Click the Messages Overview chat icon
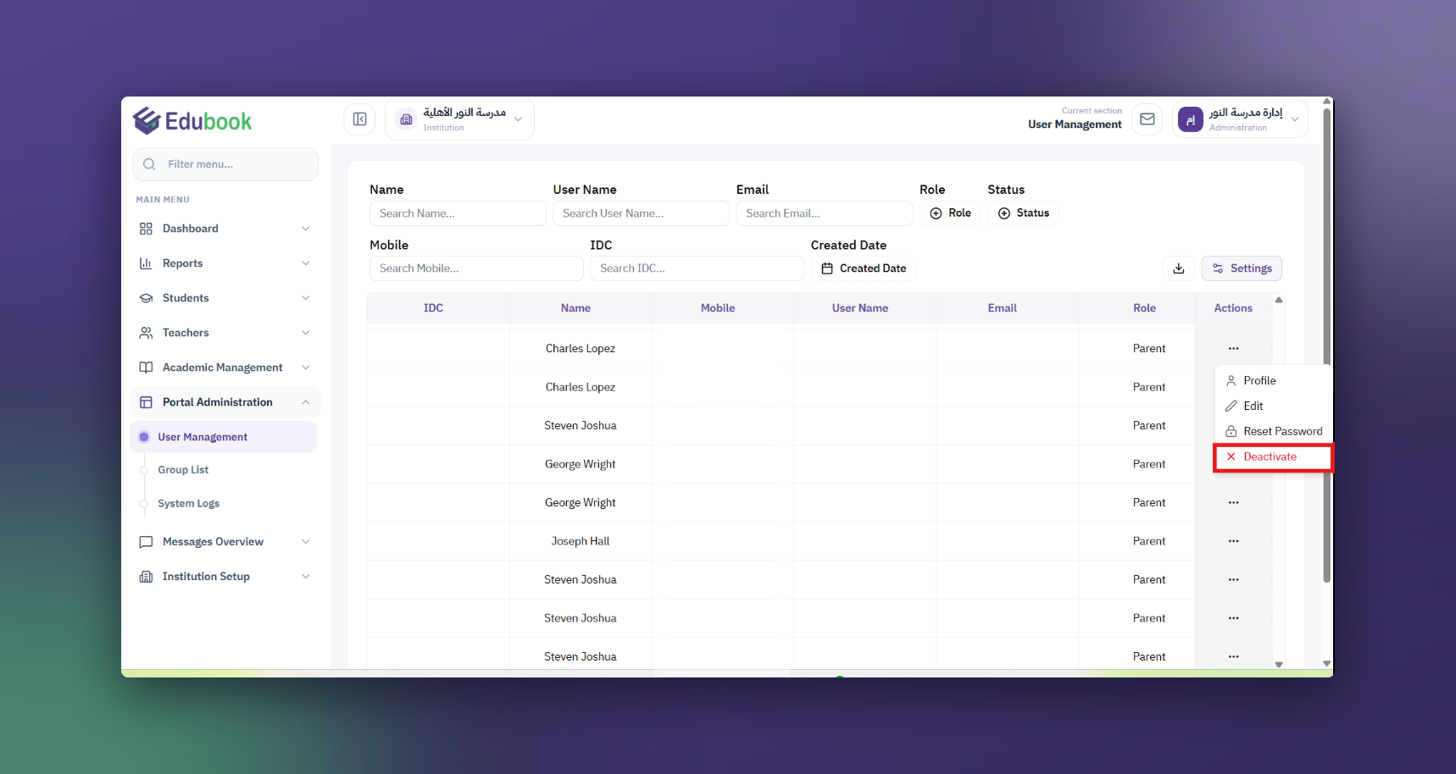The image size is (1456, 774). point(146,542)
